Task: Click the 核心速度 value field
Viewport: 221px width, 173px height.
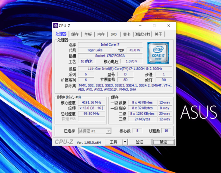Action: coord(91,102)
